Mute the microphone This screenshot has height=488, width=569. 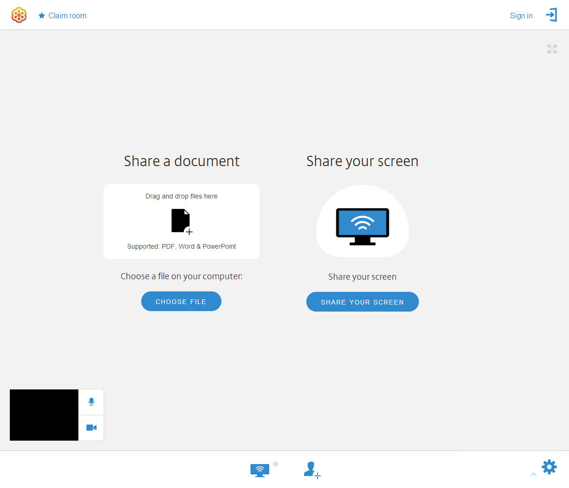[91, 402]
